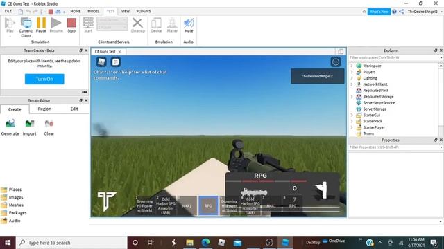The width and height of the screenshot is (444, 249).
Task: Select the M4A1 hotbar slot
Action: click(x=187, y=206)
